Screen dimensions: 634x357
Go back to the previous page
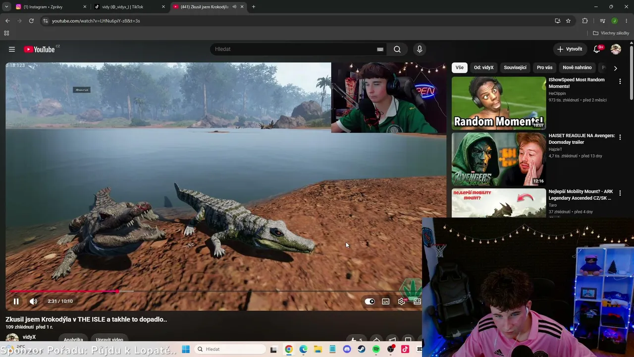[7, 21]
